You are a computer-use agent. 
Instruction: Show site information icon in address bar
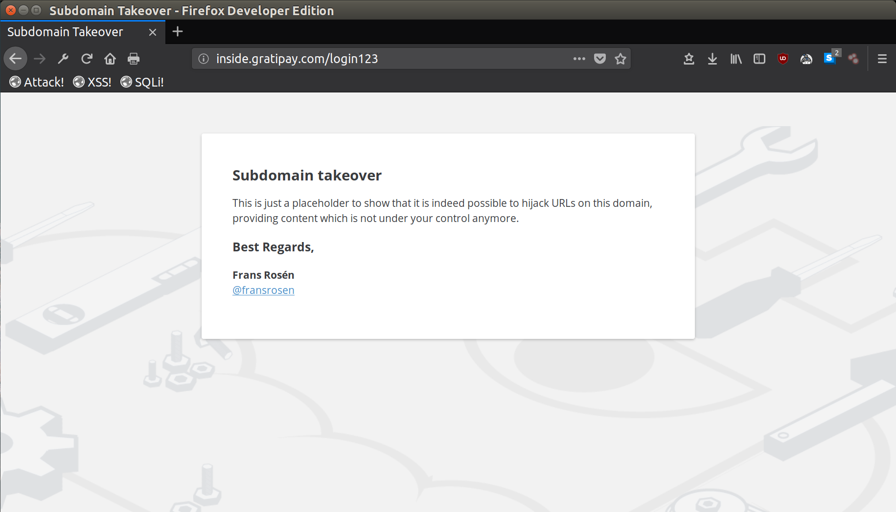tap(204, 59)
